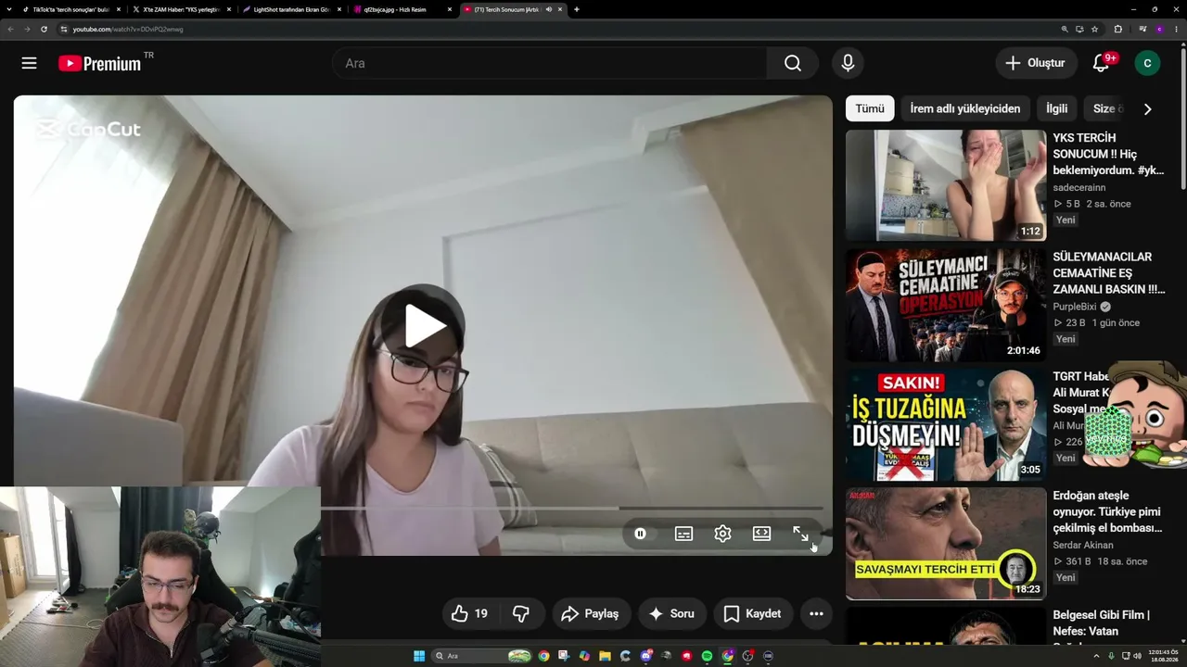1187x667 pixels.
Task: Open the YouTube guide hamburger menu
Action: click(x=30, y=63)
